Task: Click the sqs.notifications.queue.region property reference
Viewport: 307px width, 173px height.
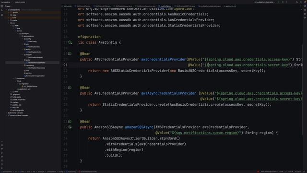Action: [206, 133]
